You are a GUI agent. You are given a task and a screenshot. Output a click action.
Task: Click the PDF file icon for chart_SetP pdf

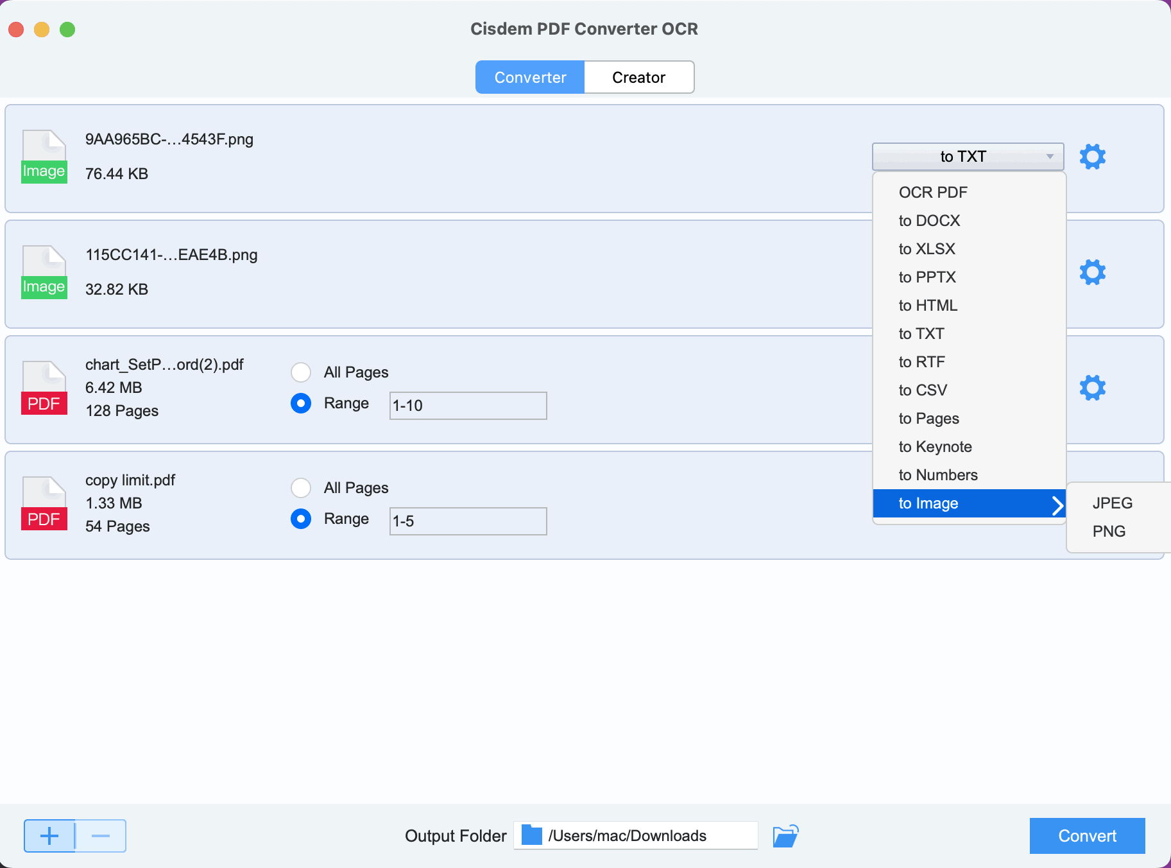tap(44, 388)
